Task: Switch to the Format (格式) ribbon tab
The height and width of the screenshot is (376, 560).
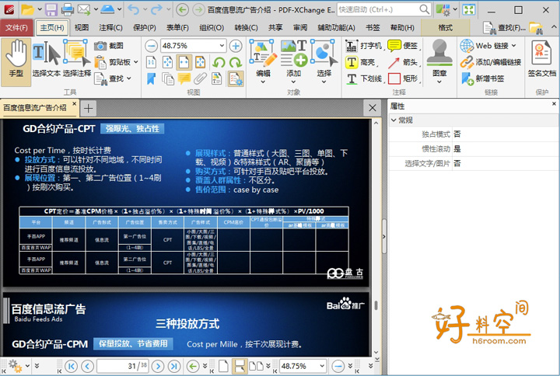Action: [x=446, y=27]
